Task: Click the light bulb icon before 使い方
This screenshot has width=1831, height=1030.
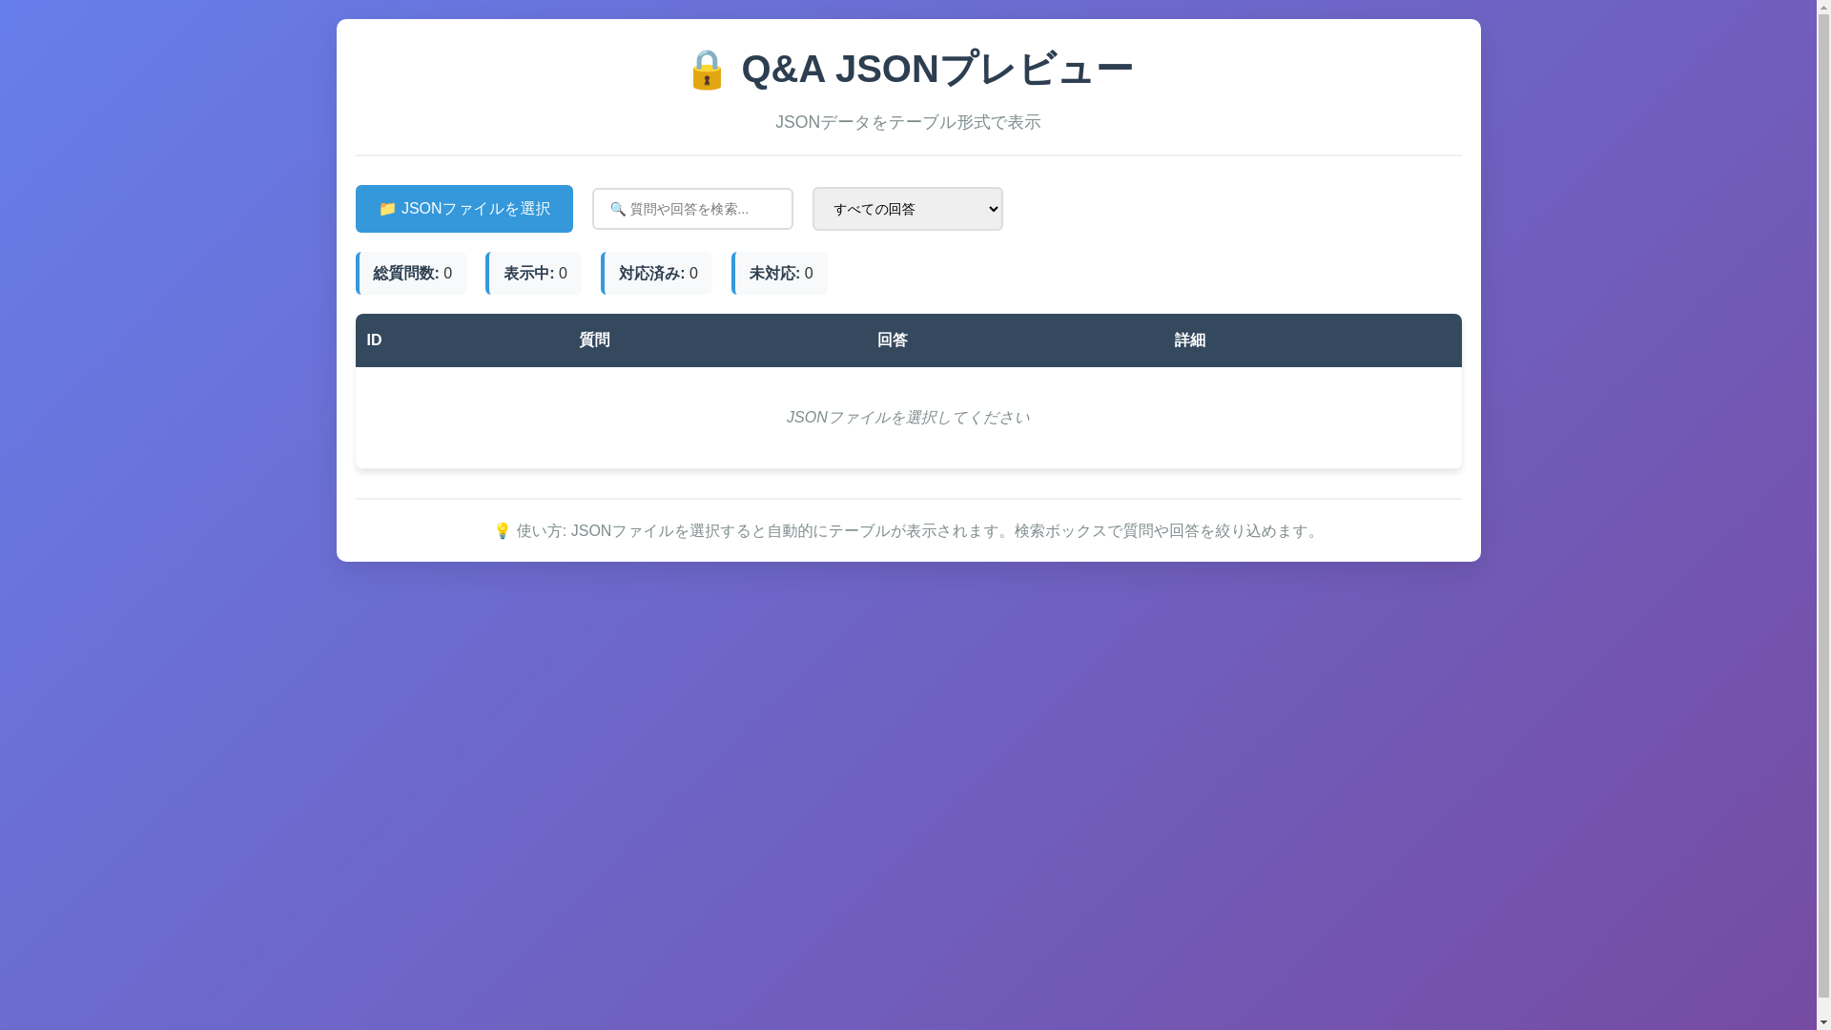Action: [x=503, y=531]
